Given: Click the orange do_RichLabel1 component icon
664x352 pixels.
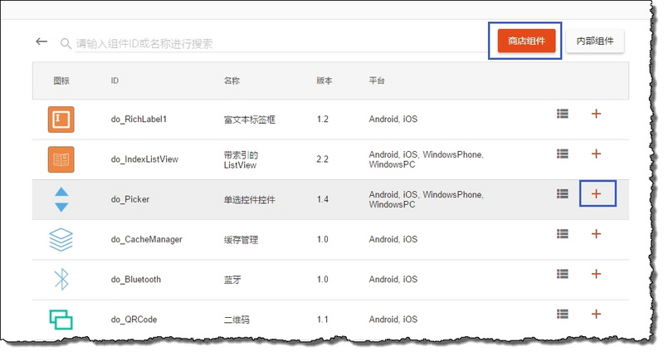Looking at the screenshot, I should coord(61,120).
